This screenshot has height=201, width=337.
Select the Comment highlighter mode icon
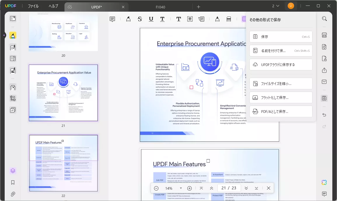point(13,35)
